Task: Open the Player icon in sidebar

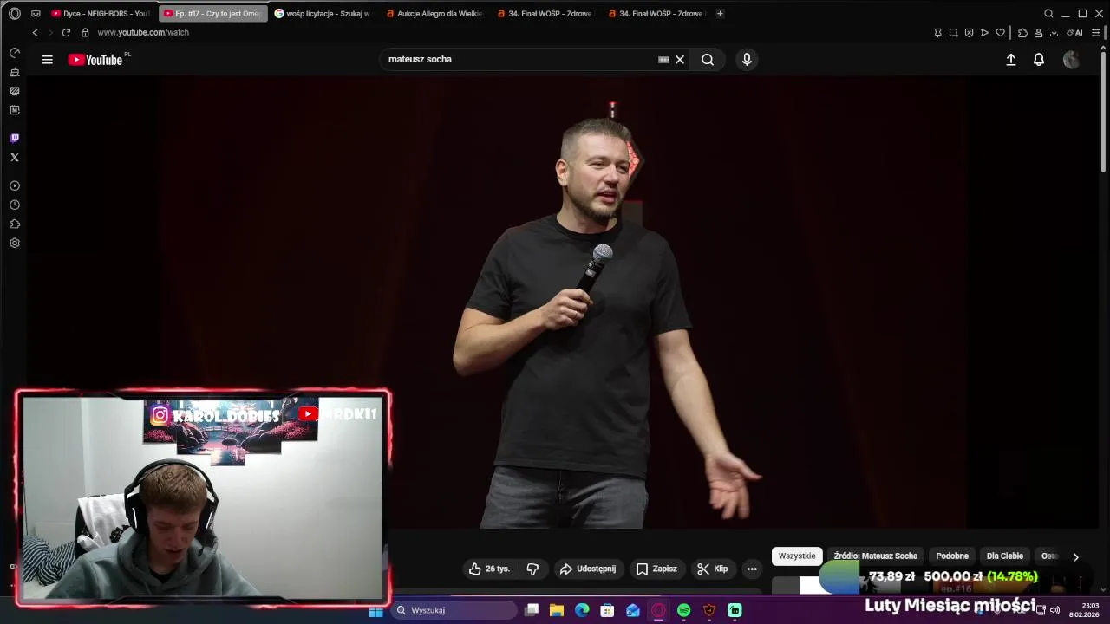Action: [x=15, y=186]
